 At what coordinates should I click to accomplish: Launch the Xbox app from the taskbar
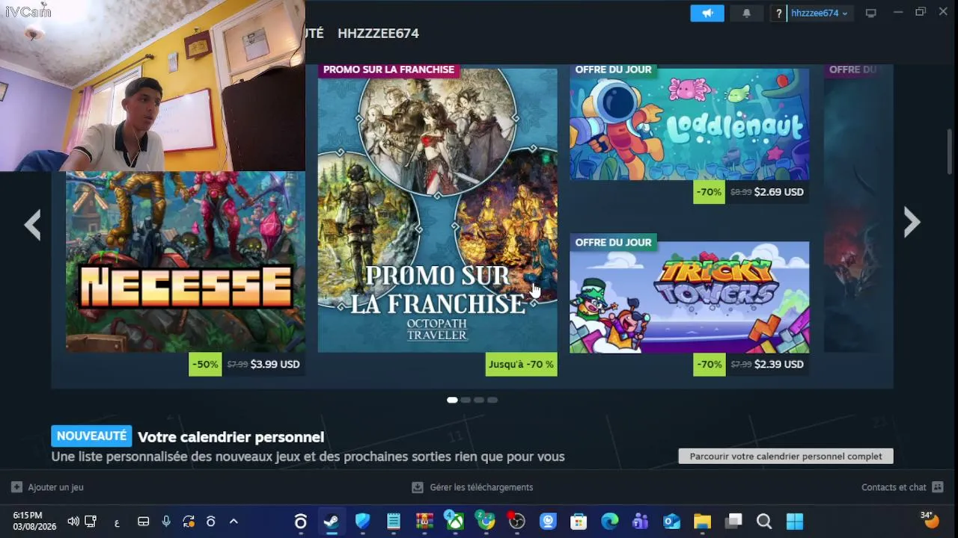[x=455, y=521]
